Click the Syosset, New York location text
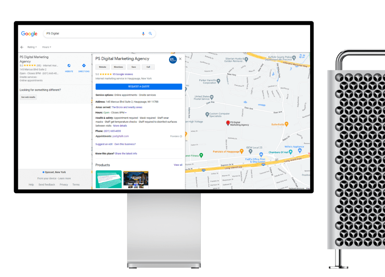 point(55,172)
